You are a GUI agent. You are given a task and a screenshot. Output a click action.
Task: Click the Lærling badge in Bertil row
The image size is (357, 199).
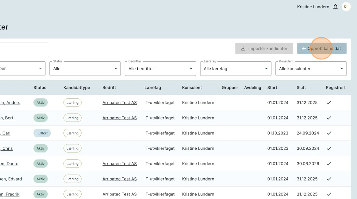click(72, 118)
